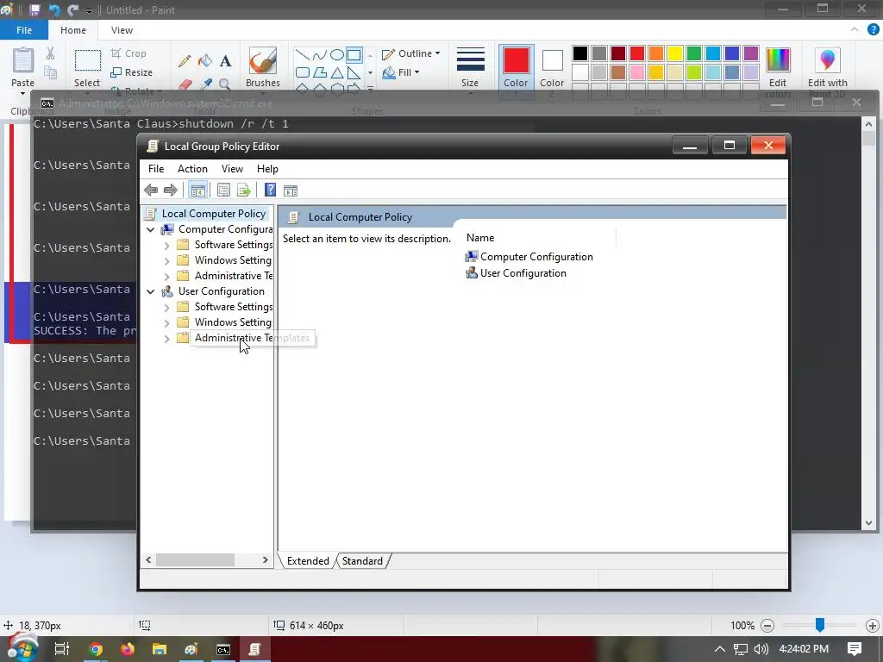The width and height of the screenshot is (883, 662).
Task: Open Chrome from the taskbar
Action: tap(96, 649)
